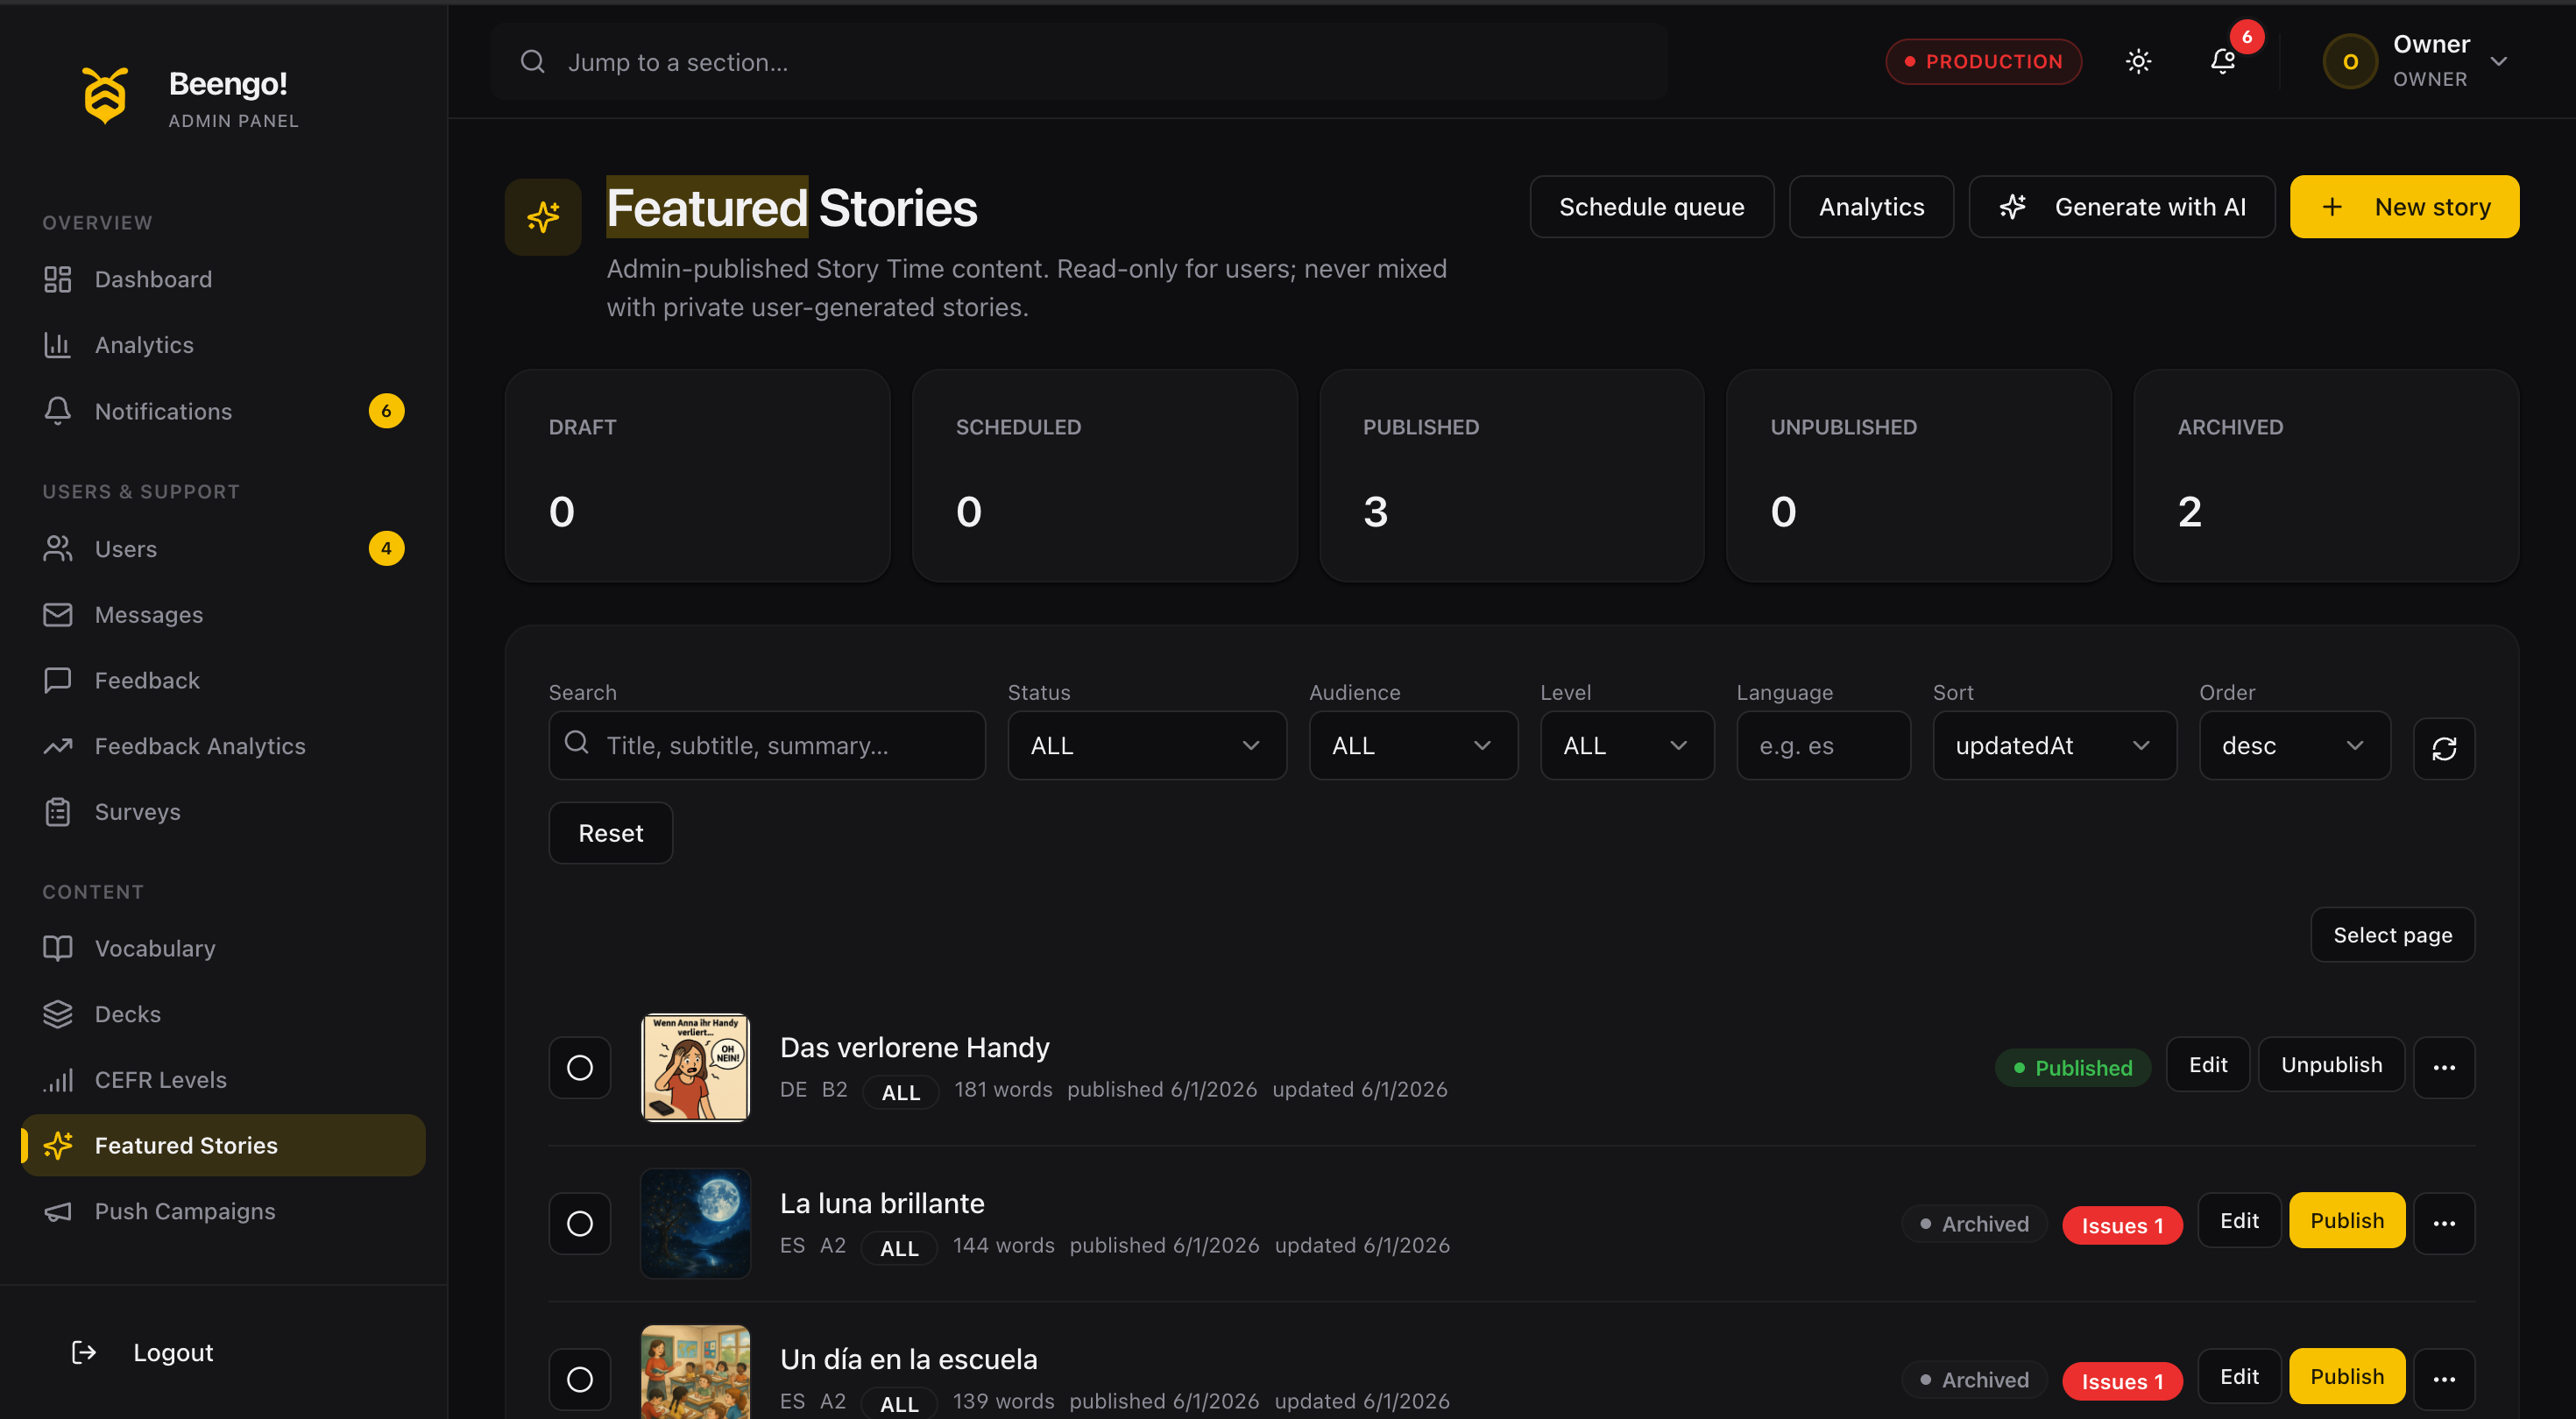Screen dimensions: 2576x1419
Task: Click the Published stat card
Action: click(x=1511, y=476)
